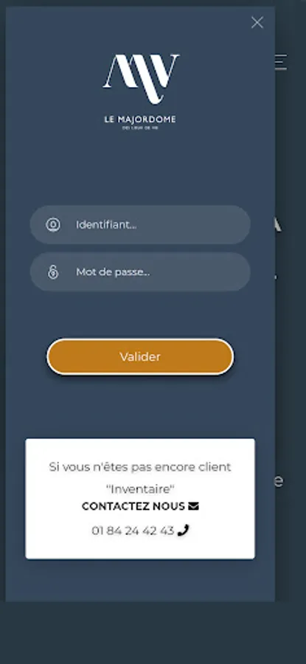The width and height of the screenshot is (306, 664).
Task: Click the LE MAJORDOME wordmark text
Action: [x=140, y=120]
